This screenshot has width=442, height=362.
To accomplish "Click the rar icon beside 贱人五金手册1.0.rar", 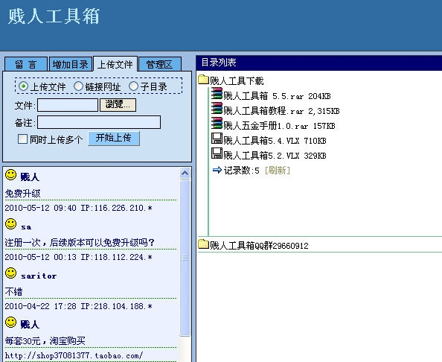I will click(217, 124).
